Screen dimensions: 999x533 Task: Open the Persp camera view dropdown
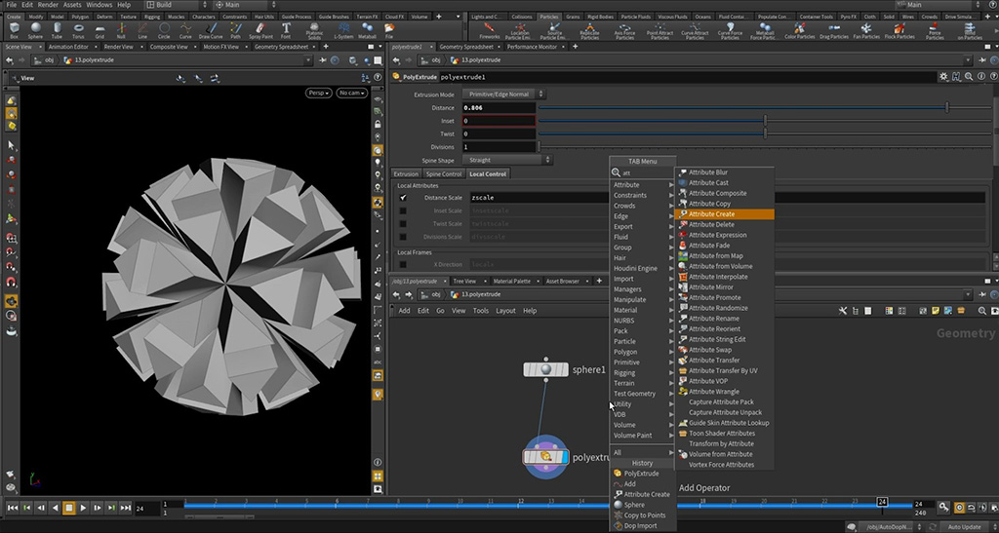click(317, 93)
